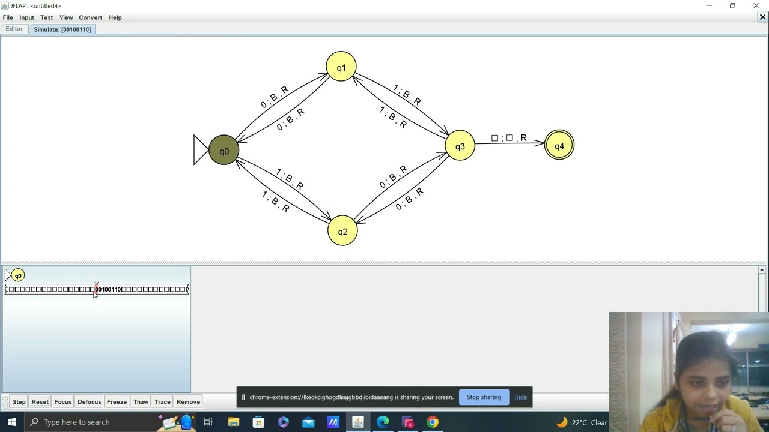Image resolution: width=769 pixels, height=432 pixels.
Task: Open Microsoft Edge from the taskbar
Action: pyautogui.click(x=383, y=422)
